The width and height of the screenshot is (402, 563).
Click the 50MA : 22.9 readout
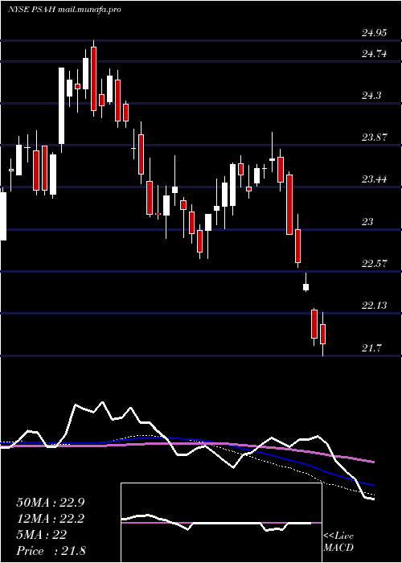click(50, 503)
